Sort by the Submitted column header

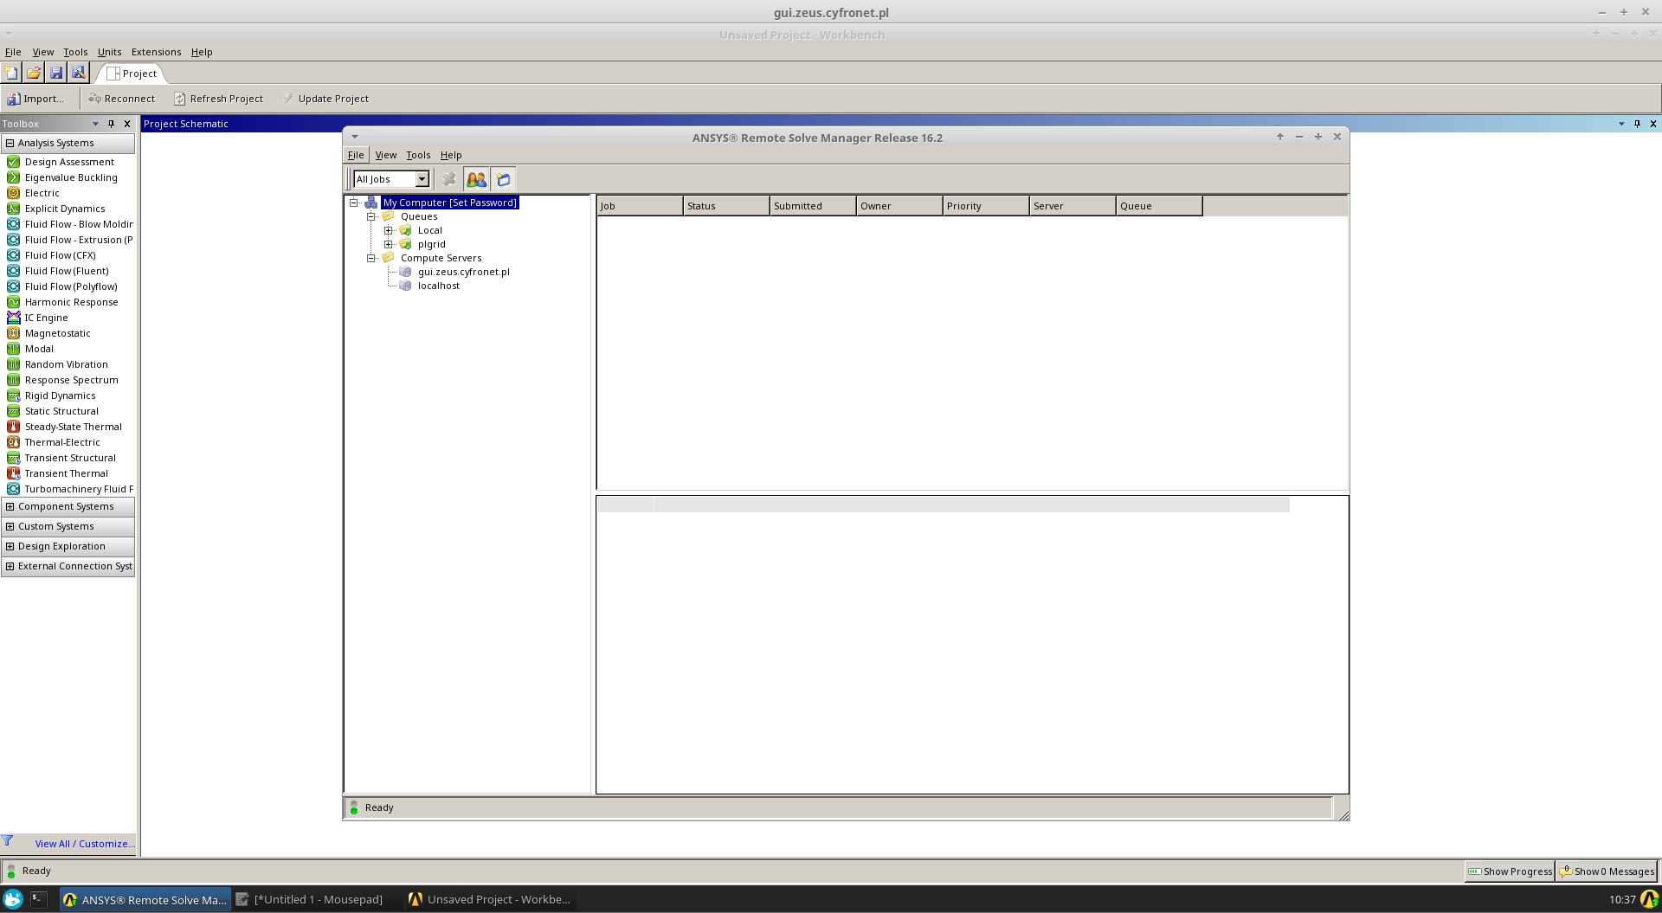[813, 206]
